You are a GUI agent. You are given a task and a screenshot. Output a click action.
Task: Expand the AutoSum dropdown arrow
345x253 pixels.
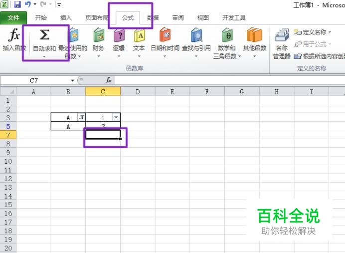click(44, 57)
